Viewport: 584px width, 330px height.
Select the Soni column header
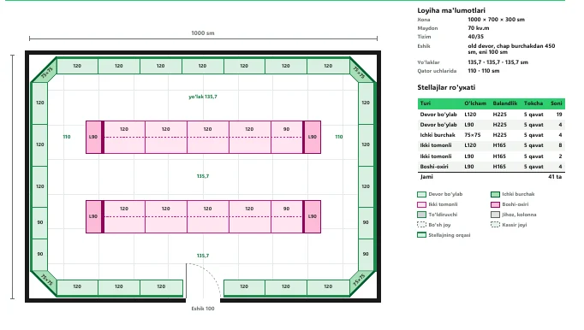pyautogui.click(x=556, y=103)
